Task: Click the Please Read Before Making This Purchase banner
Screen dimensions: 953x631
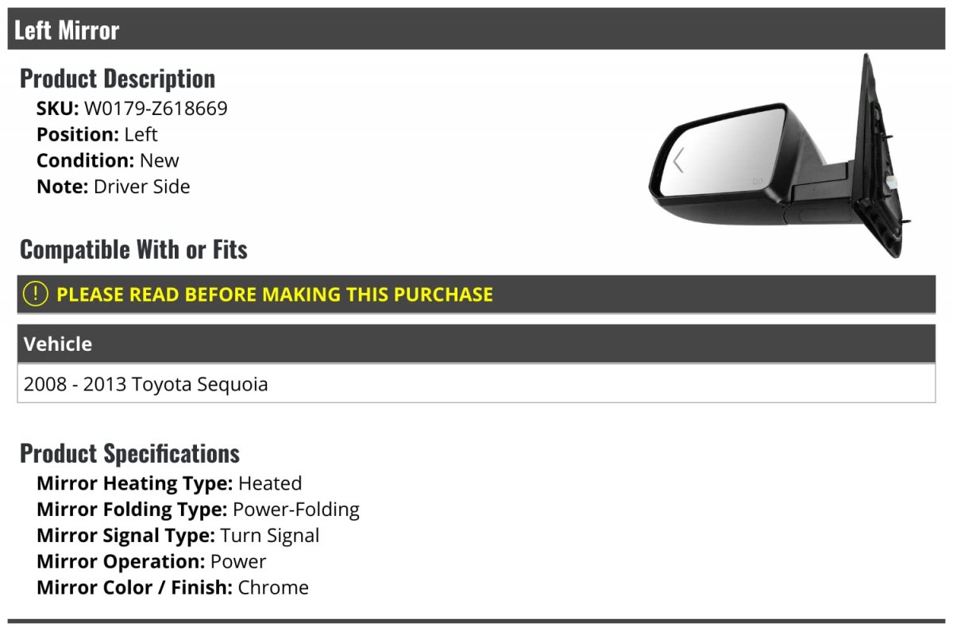Action: pyautogui.click(x=476, y=294)
